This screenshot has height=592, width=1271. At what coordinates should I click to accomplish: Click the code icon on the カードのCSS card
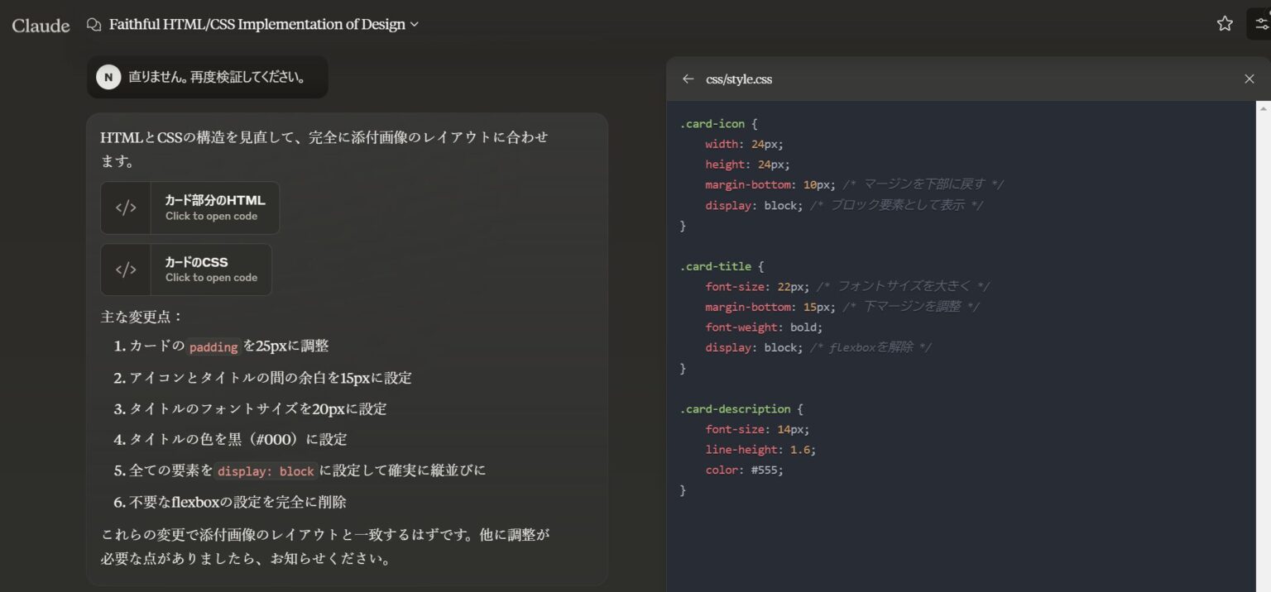pos(126,270)
